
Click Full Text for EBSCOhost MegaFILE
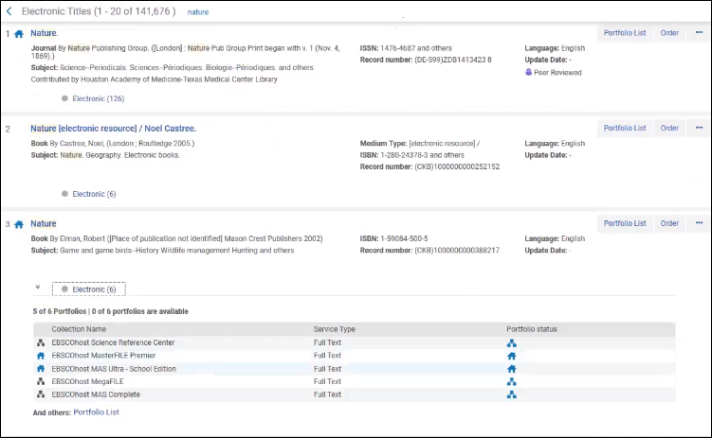327,381
